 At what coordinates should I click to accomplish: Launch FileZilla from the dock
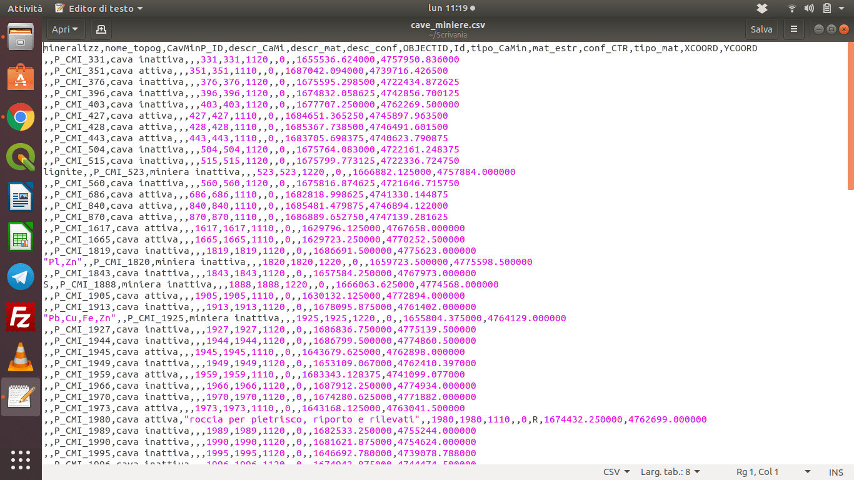coord(21,317)
